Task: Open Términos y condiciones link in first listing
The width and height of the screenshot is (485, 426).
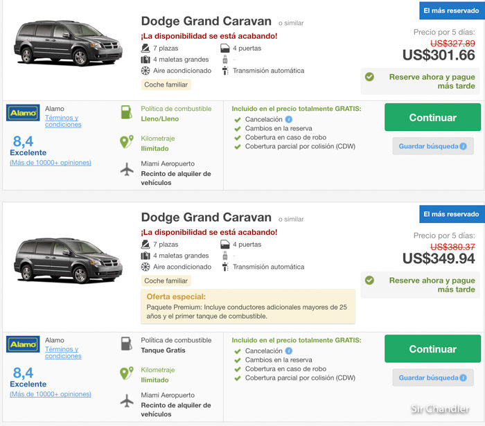Action: pyautogui.click(x=63, y=121)
